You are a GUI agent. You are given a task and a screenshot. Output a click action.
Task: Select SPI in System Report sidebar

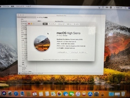22,36
